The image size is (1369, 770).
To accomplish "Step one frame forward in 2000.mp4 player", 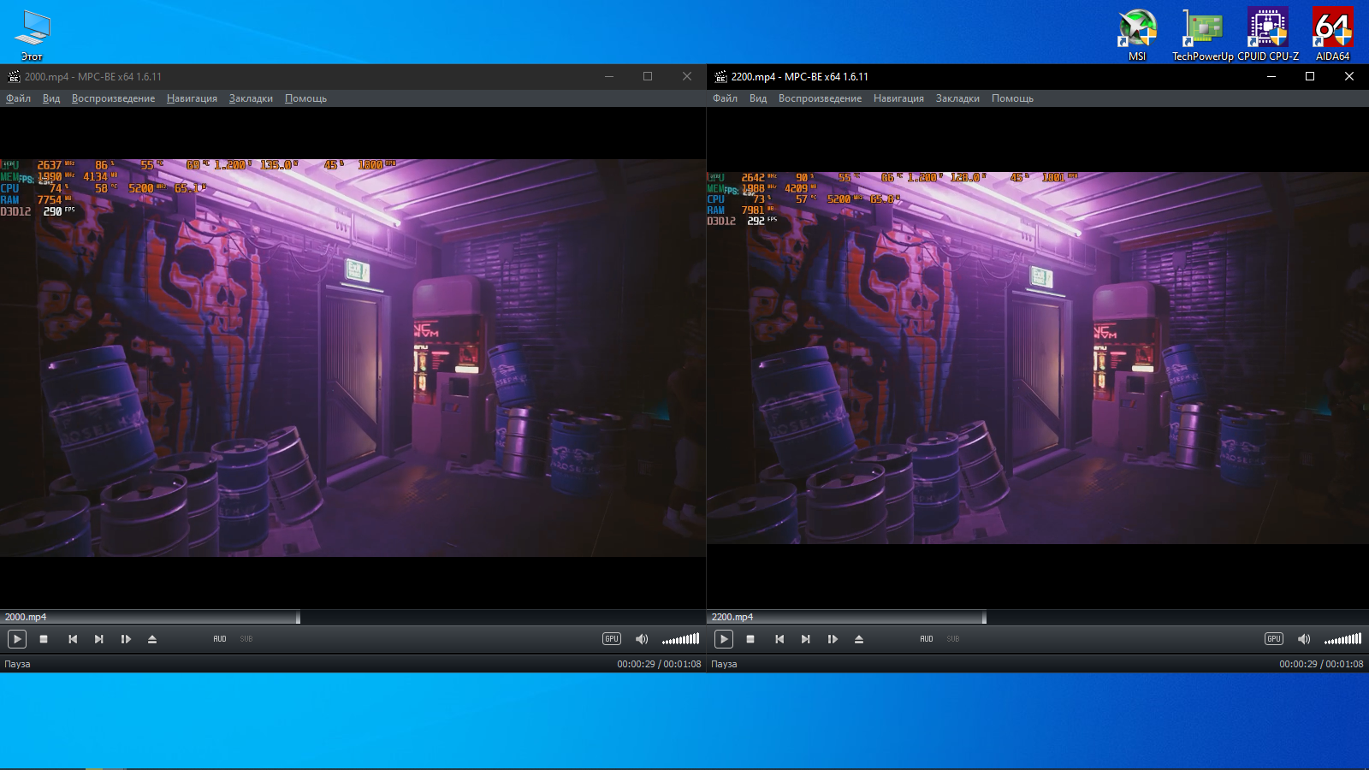I will [126, 639].
